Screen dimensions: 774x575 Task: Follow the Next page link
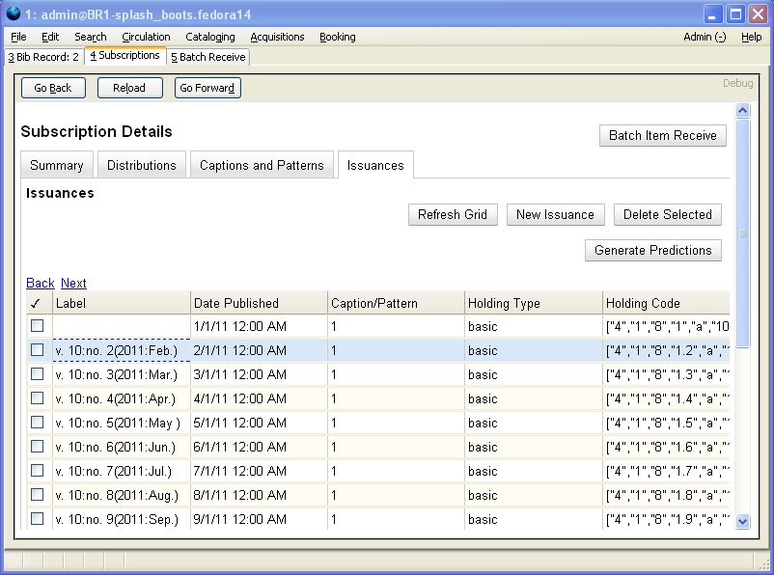click(73, 283)
